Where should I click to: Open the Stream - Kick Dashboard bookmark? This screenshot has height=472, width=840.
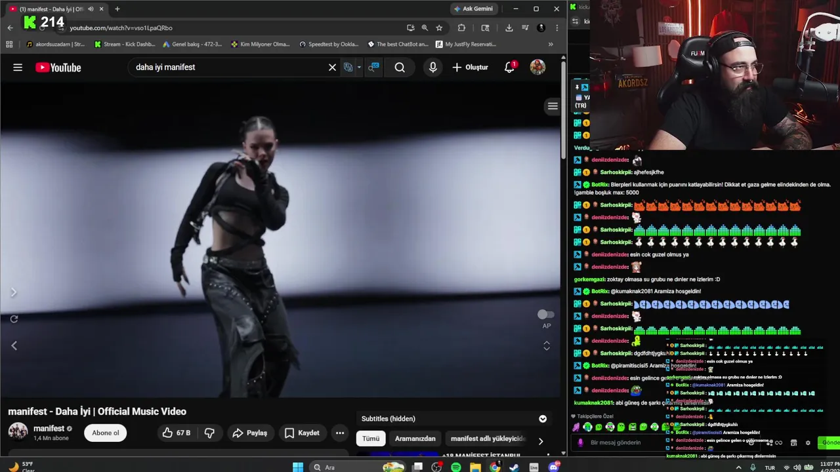(x=125, y=44)
